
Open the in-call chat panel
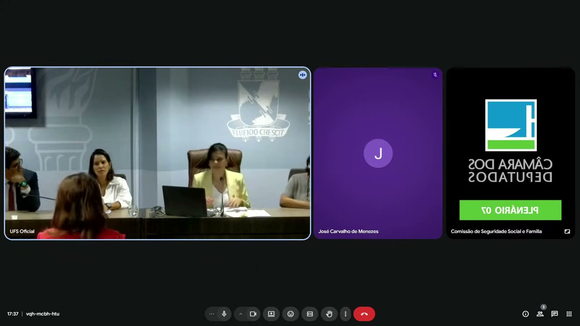tap(554, 314)
